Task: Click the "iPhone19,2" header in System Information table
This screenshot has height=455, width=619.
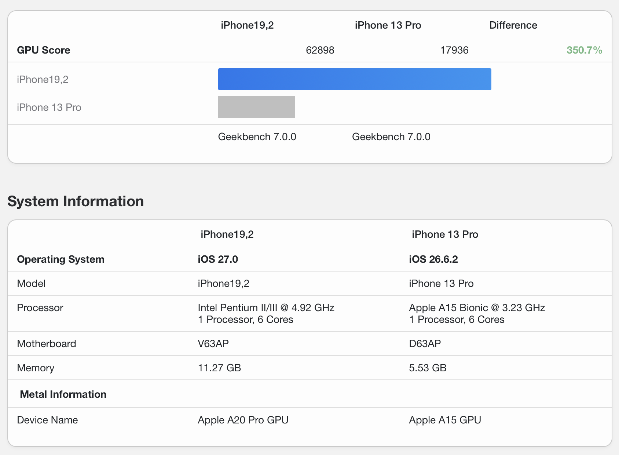Action: coord(227,234)
